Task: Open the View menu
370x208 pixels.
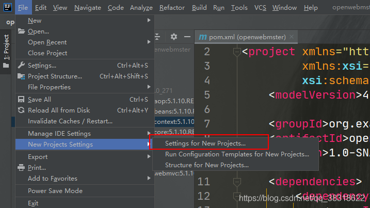Action: (60, 8)
